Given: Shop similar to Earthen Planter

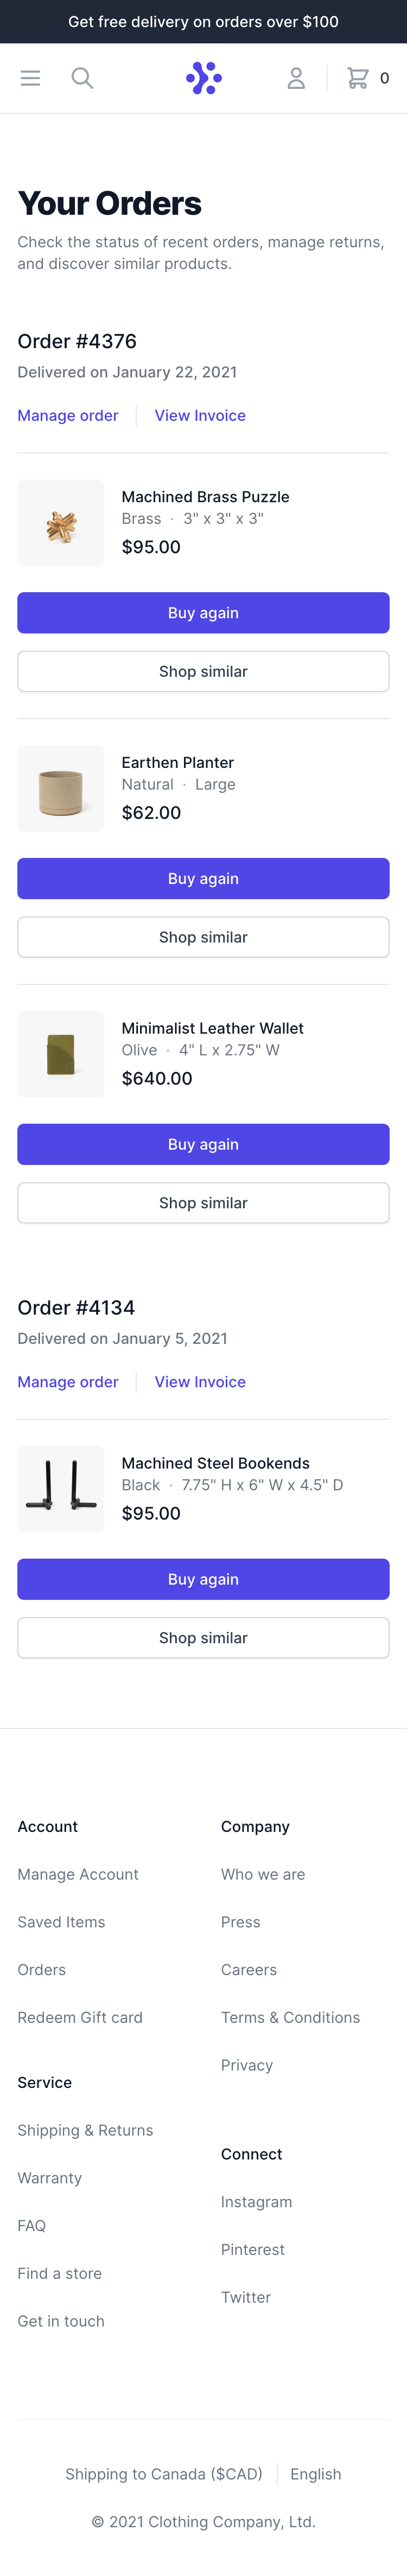Looking at the screenshot, I should tap(203, 937).
